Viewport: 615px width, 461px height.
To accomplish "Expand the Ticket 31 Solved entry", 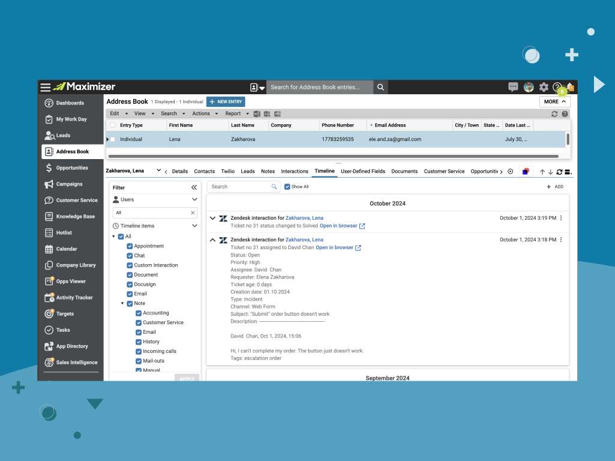I will 213,218.
